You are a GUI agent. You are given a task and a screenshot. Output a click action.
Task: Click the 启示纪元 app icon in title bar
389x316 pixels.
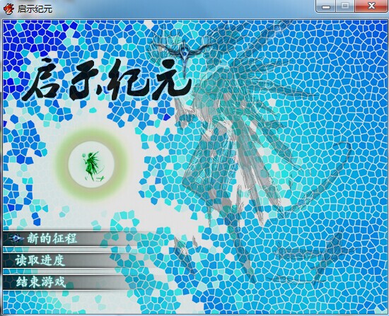point(8,9)
